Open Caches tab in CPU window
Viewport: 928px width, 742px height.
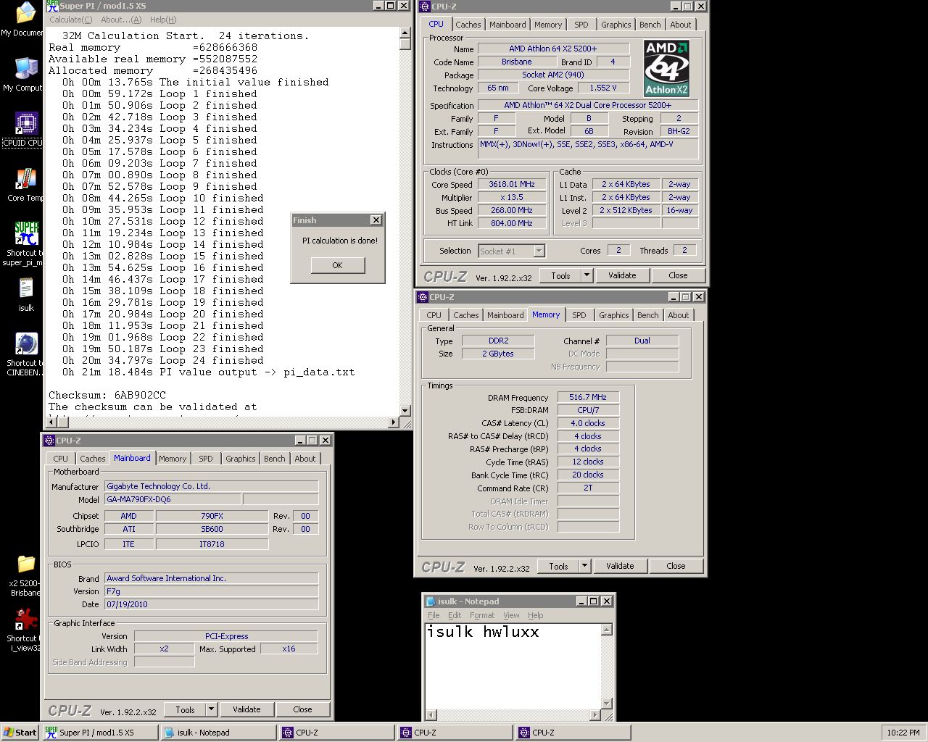[468, 25]
